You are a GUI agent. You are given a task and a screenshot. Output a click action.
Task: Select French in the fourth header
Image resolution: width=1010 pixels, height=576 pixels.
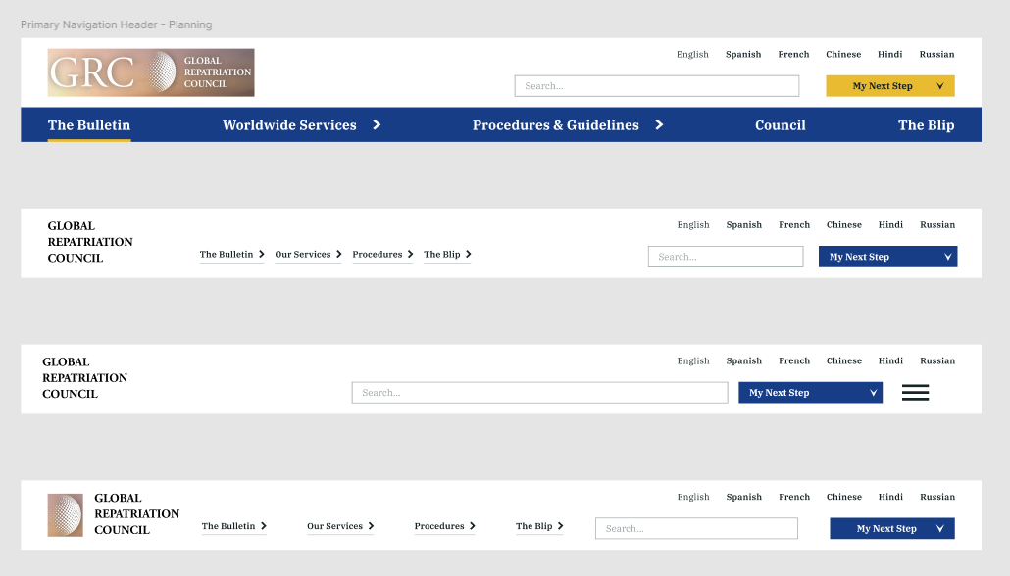pyautogui.click(x=794, y=497)
